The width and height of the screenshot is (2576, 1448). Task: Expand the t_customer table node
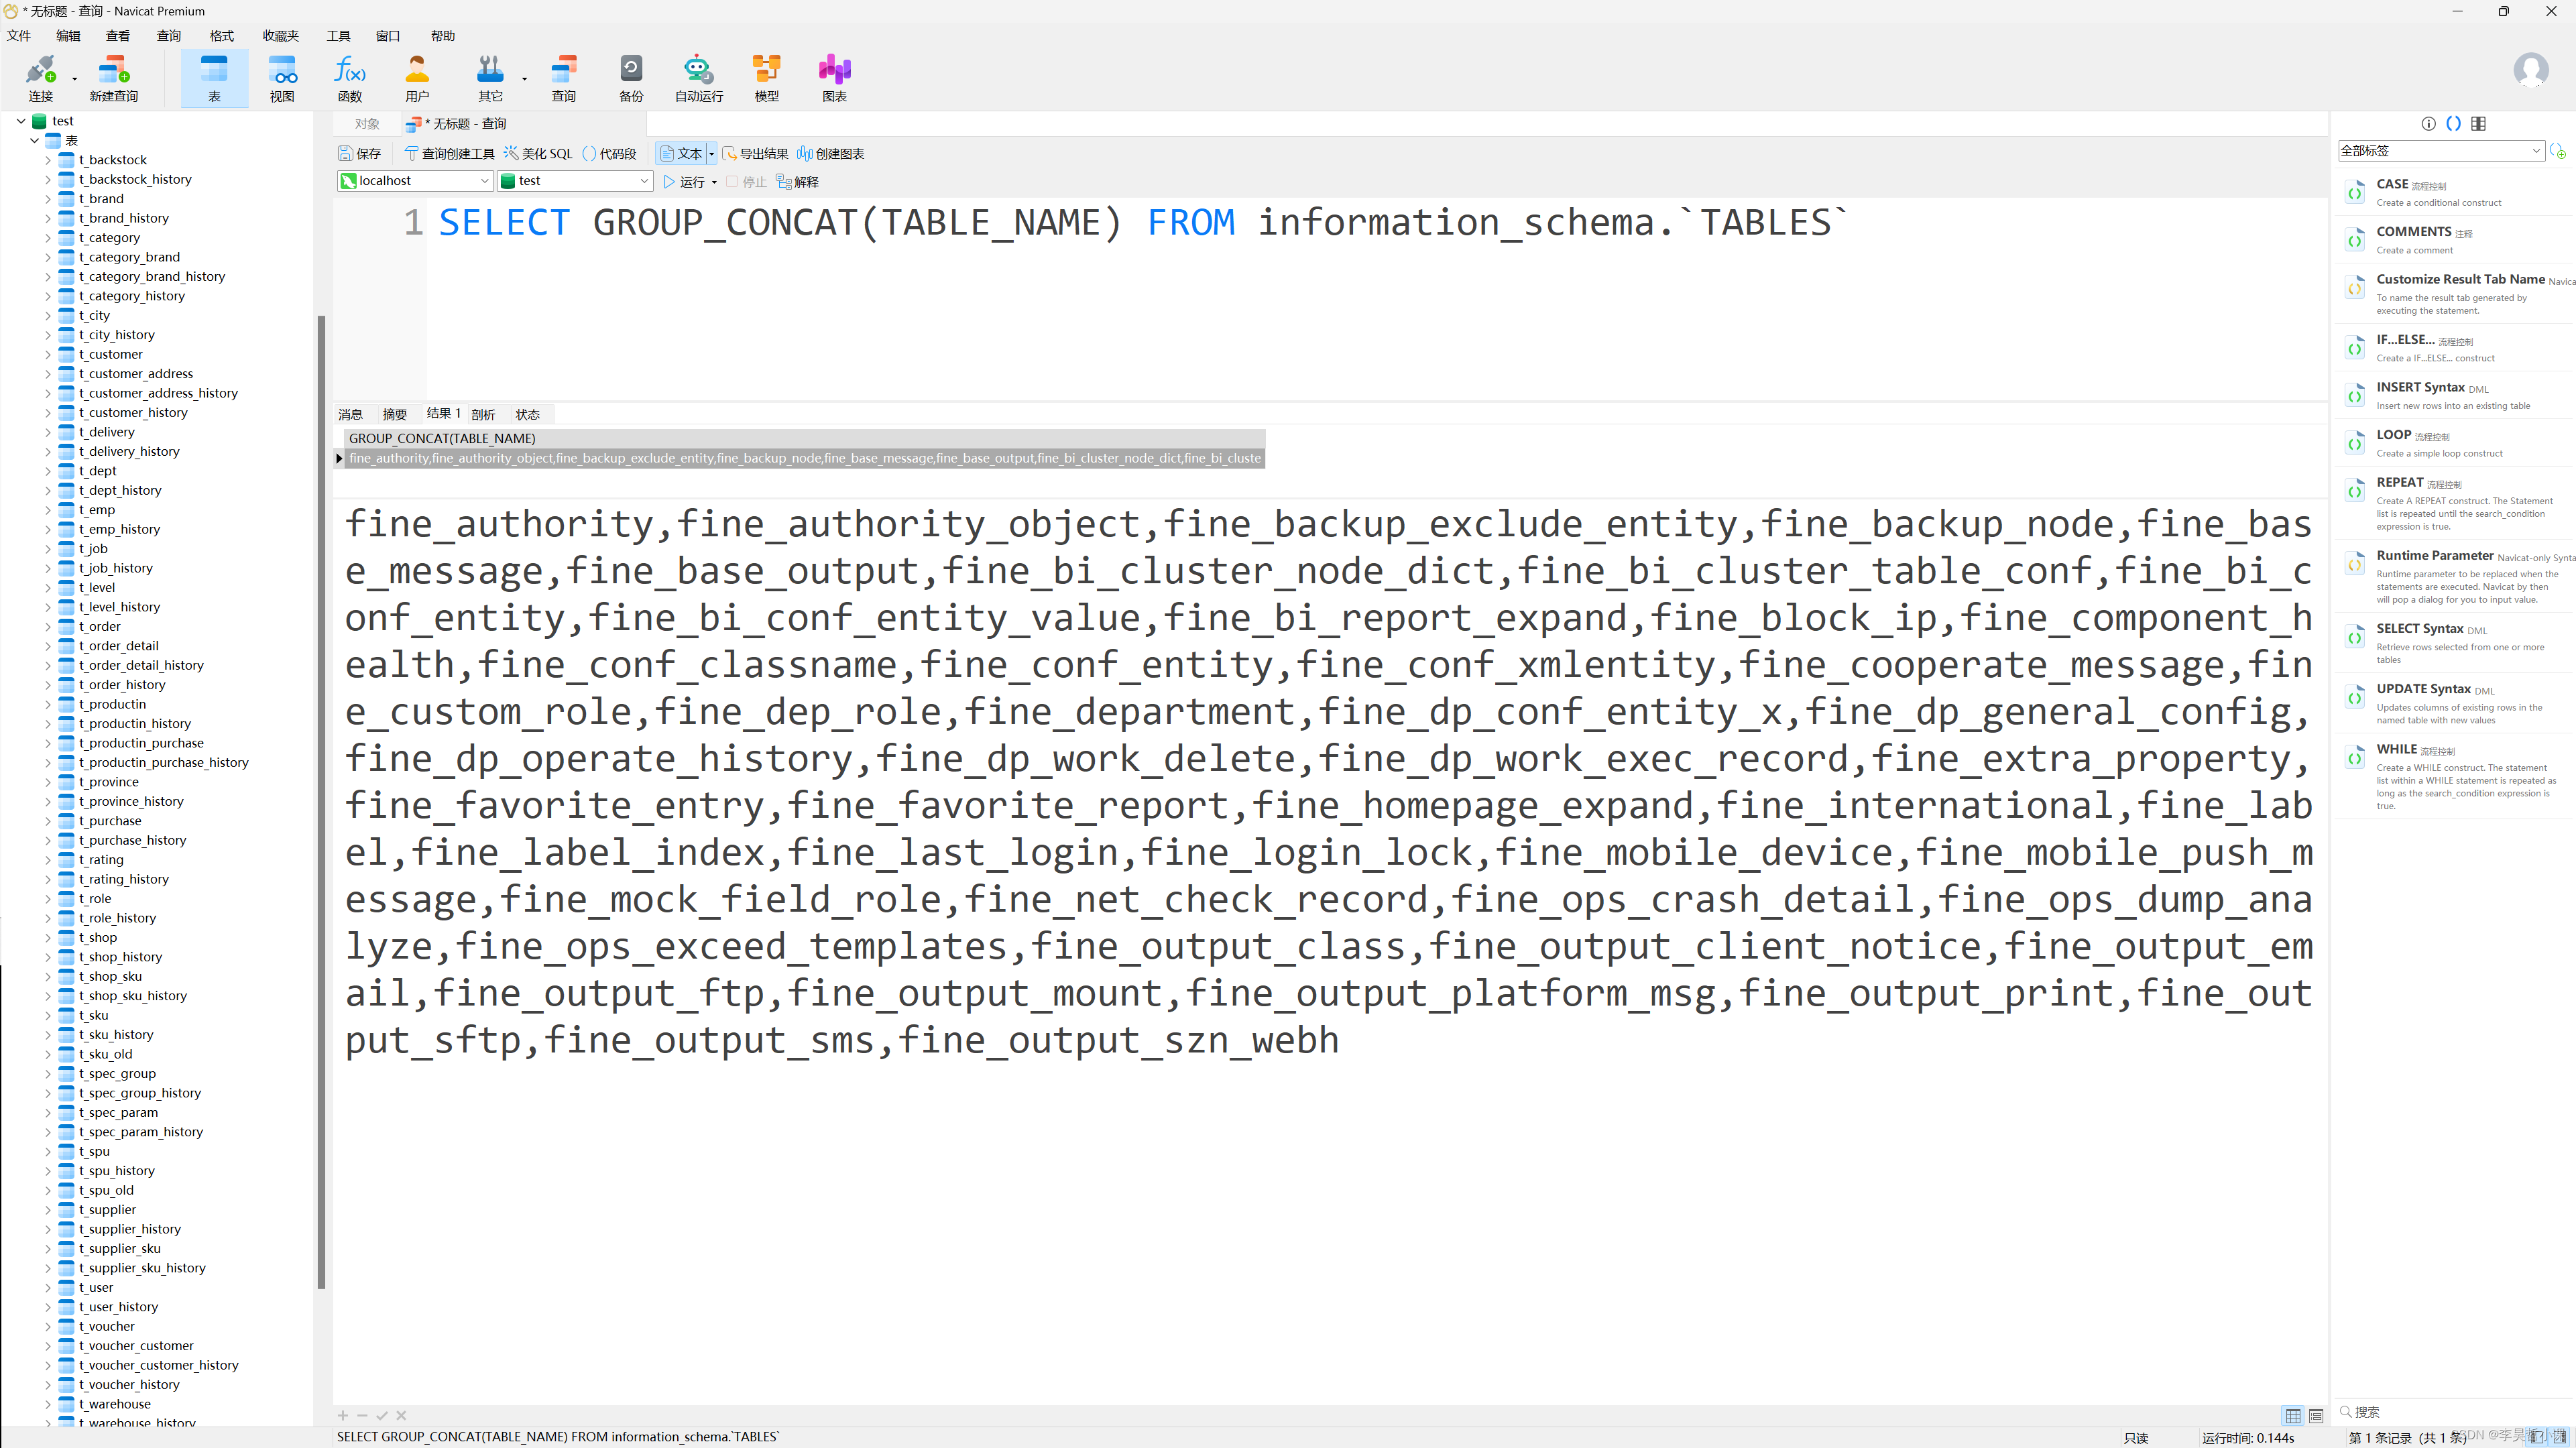(47, 354)
